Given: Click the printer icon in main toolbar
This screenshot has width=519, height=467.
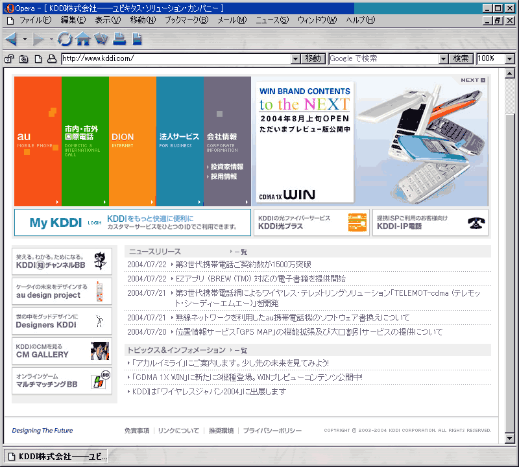Looking at the screenshot, I should click(x=119, y=39).
